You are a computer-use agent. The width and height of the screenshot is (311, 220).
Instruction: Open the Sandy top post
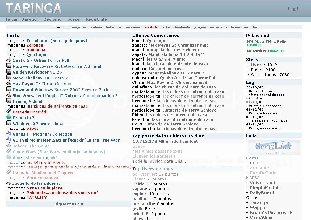[x=139, y=146]
